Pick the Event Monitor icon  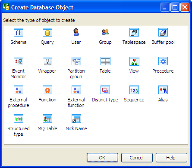19,61
